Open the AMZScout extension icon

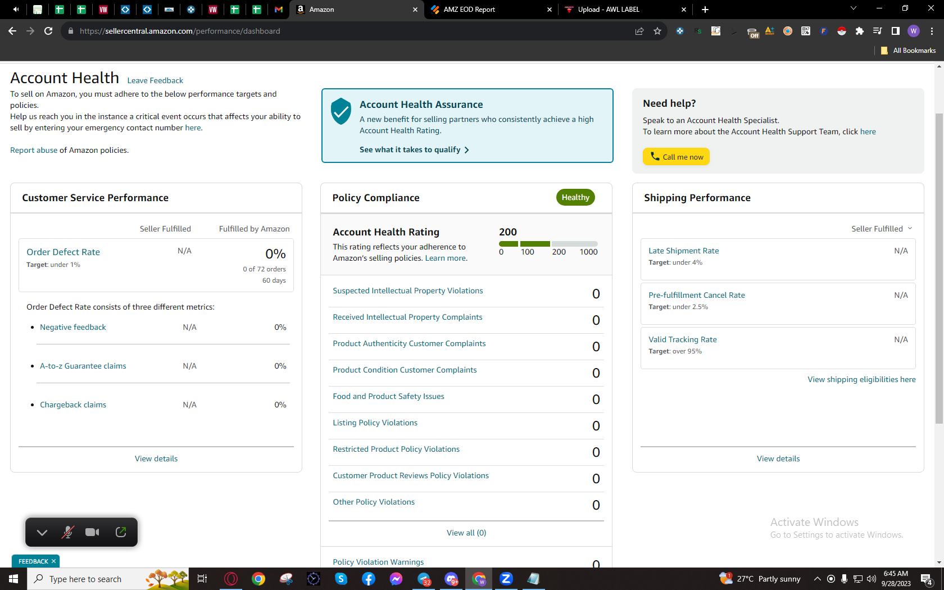770,31
